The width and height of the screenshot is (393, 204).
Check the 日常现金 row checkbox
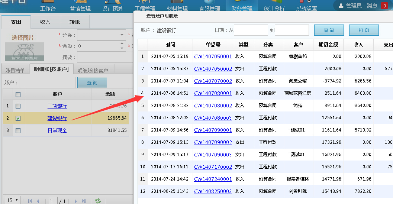coord(18,130)
